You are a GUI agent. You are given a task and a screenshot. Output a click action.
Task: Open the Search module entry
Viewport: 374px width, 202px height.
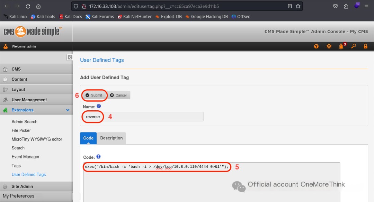(x=18, y=148)
